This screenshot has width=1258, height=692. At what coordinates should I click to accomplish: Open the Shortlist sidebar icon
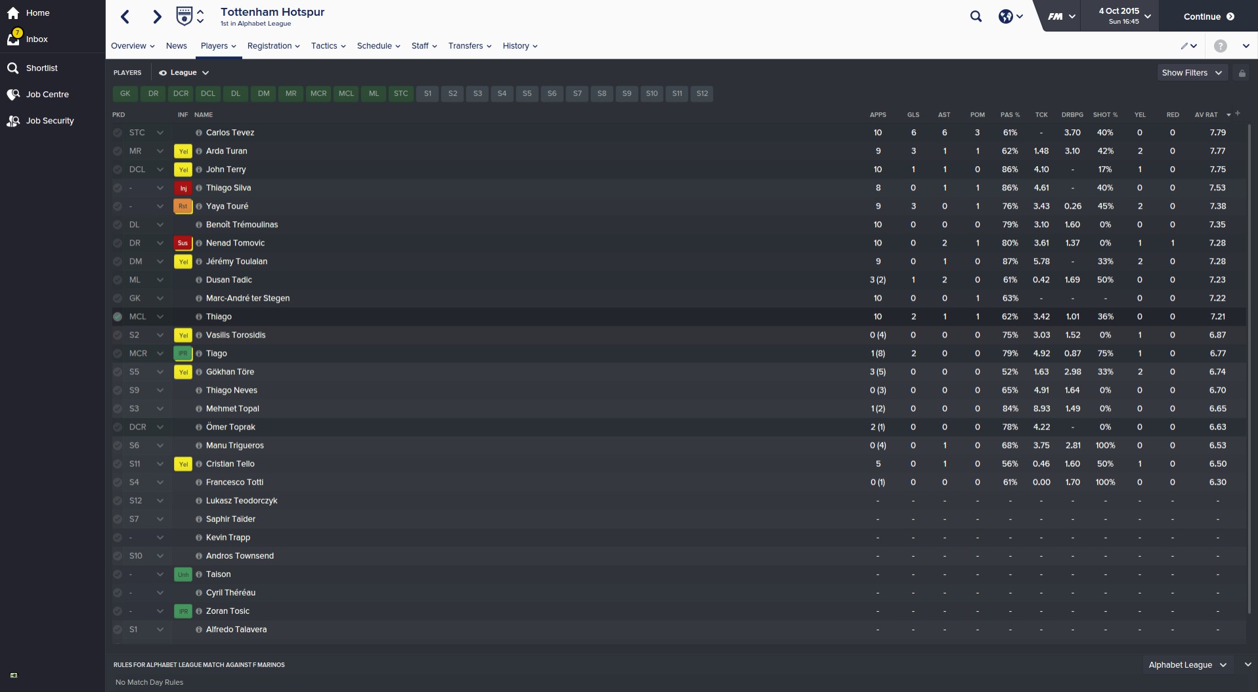coord(13,68)
